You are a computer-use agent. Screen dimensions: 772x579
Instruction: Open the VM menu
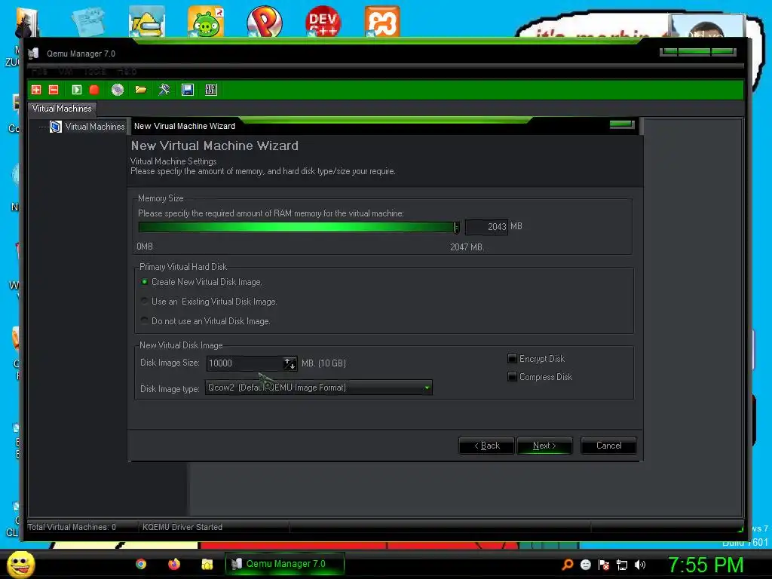pyautogui.click(x=66, y=72)
